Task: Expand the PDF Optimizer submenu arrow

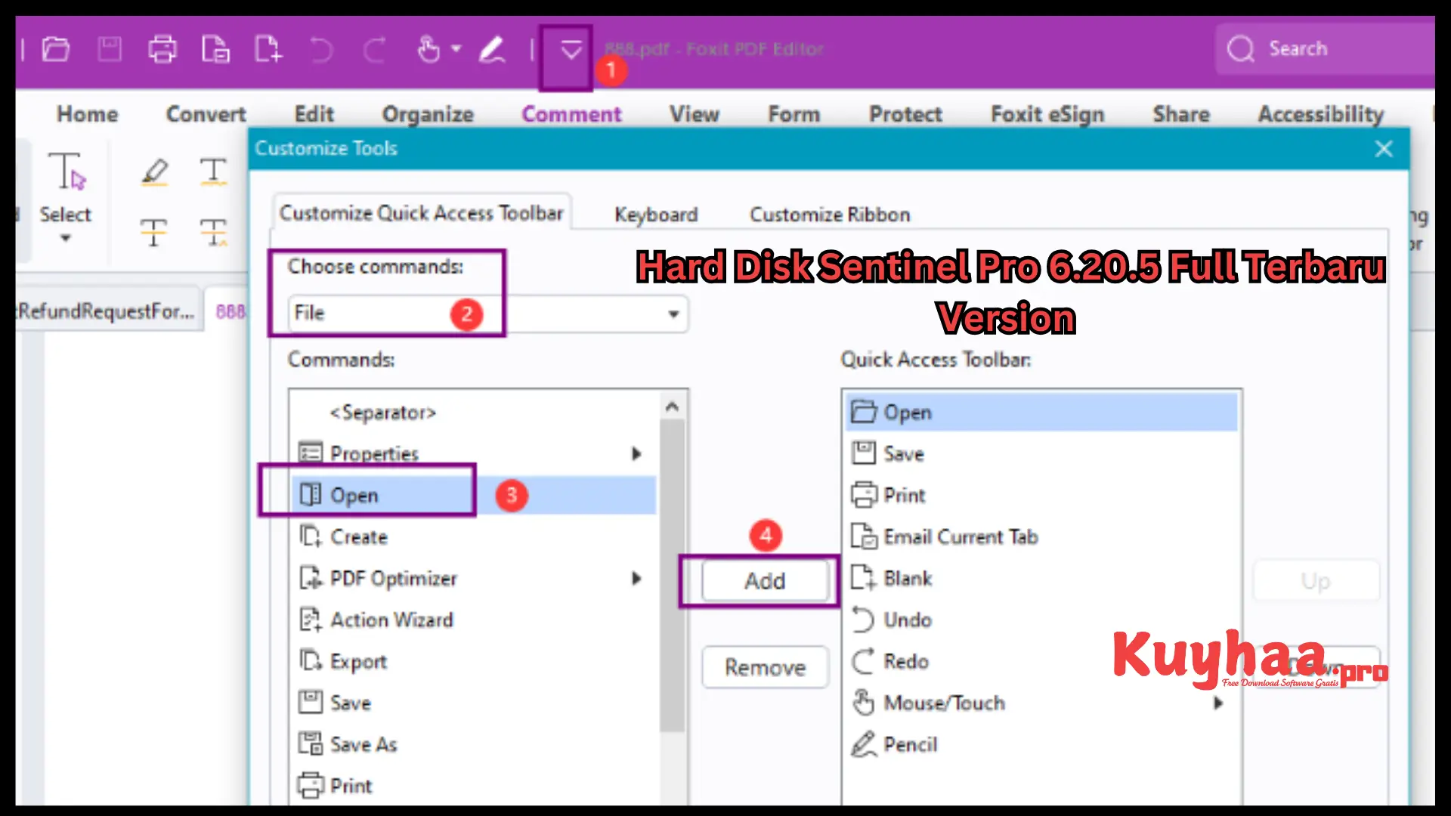Action: coord(636,578)
